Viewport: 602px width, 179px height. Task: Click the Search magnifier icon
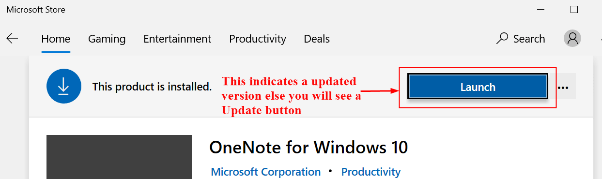pyautogui.click(x=502, y=38)
